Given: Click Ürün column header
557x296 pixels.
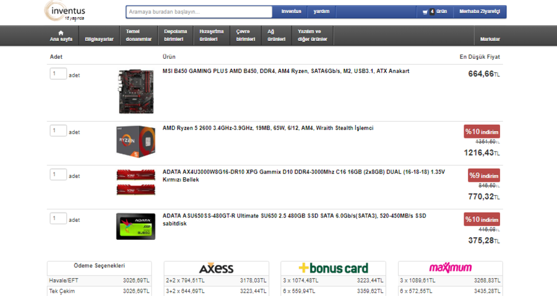Looking at the screenshot, I should click(x=169, y=57).
